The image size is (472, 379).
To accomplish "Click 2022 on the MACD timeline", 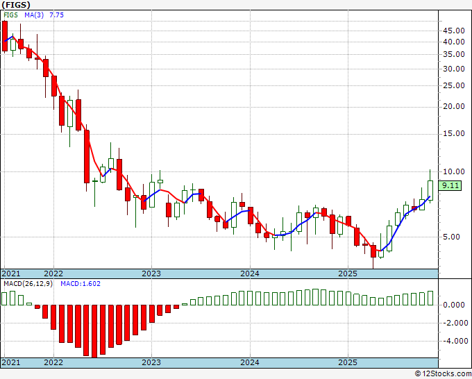I will 53,362.
